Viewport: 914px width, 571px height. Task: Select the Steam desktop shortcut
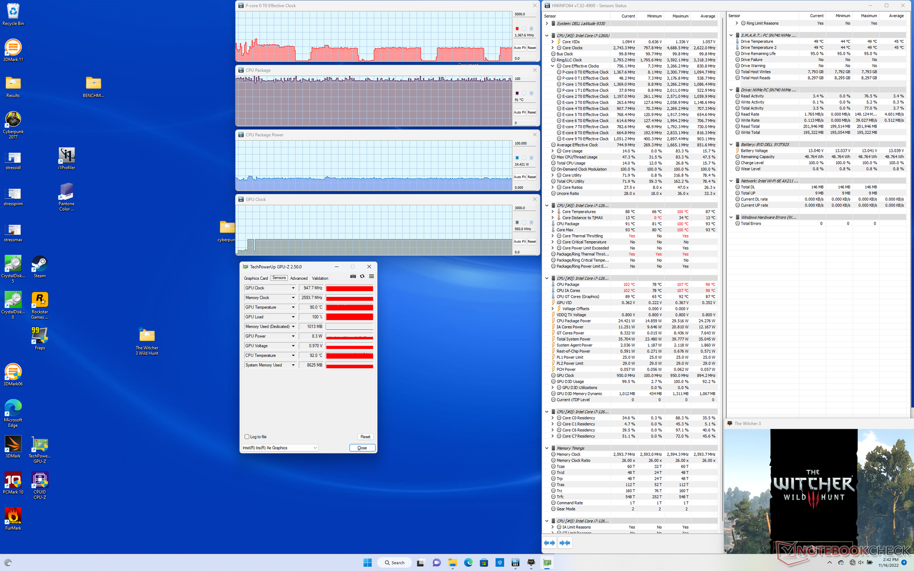(40, 267)
